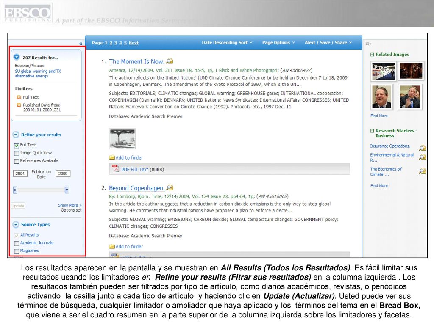Screen dimensions: 434x325
Task: Enable the Image Quick View checkbox
Action: pyautogui.click(x=17, y=153)
